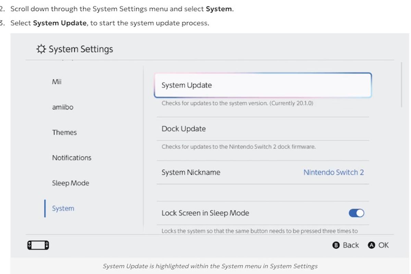Open the amiibo settings category
The width and height of the screenshot is (411, 274).
coord(63,107)
